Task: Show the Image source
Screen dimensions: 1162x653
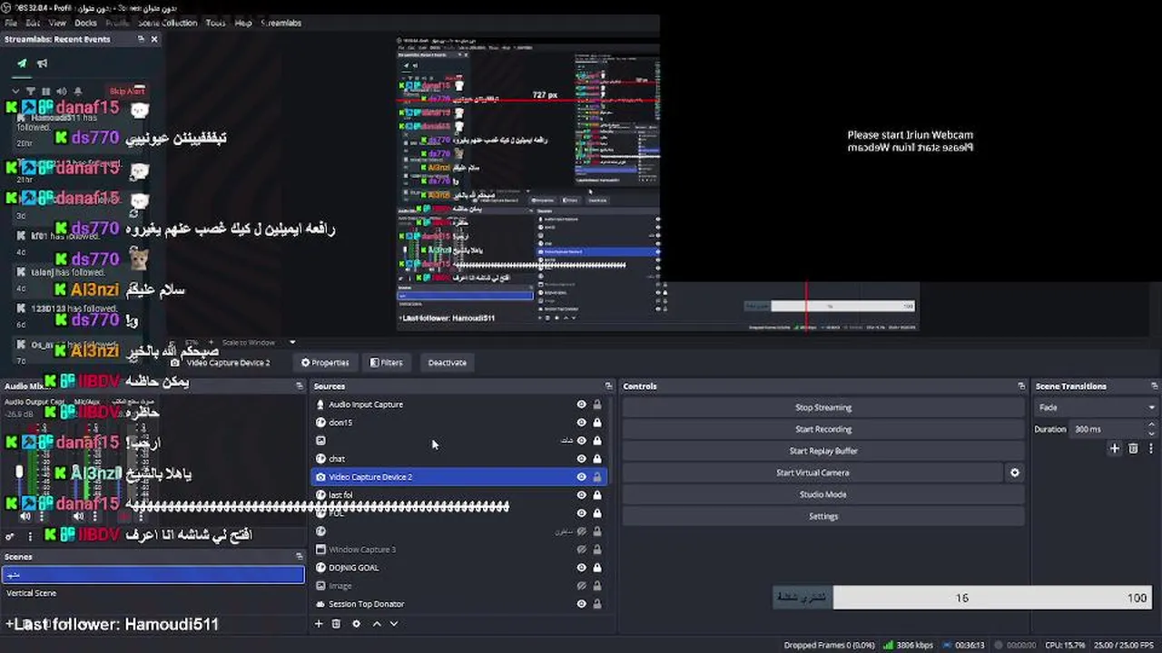Action: (x=582, y=586)
